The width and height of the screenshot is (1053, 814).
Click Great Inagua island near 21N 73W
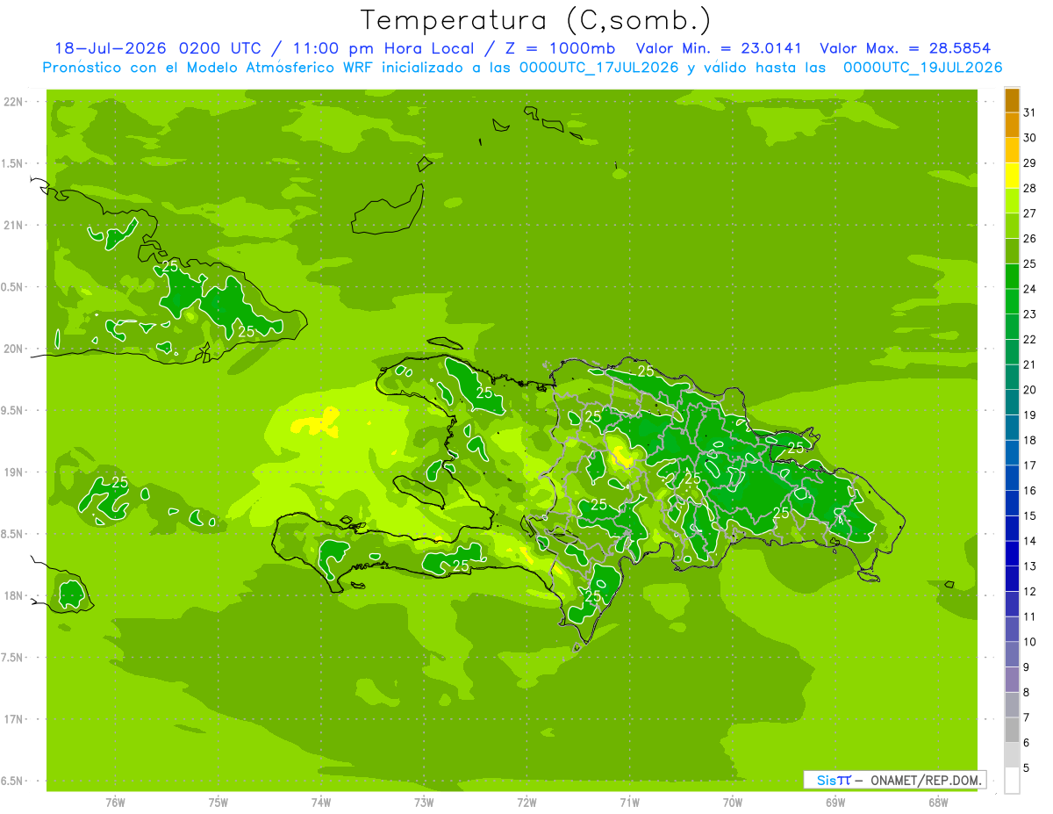[x=387, y=210]
